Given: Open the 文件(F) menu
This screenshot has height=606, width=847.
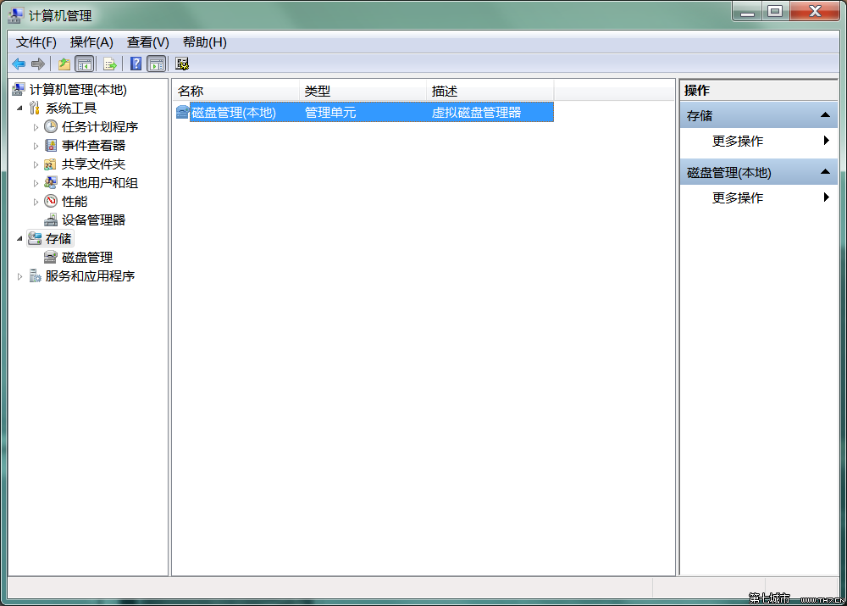Looking at the screenshot, I should [x=36, y=42].
